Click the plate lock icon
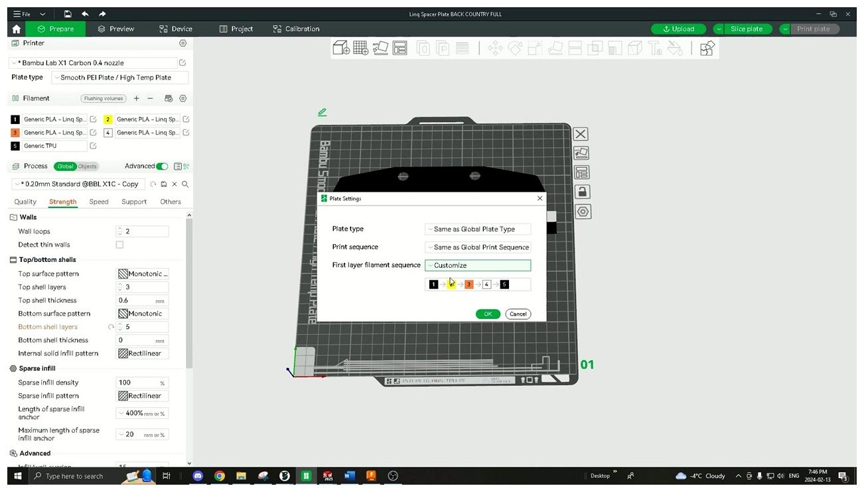Viewport: 864px width, 492px height. click(582, 192)
